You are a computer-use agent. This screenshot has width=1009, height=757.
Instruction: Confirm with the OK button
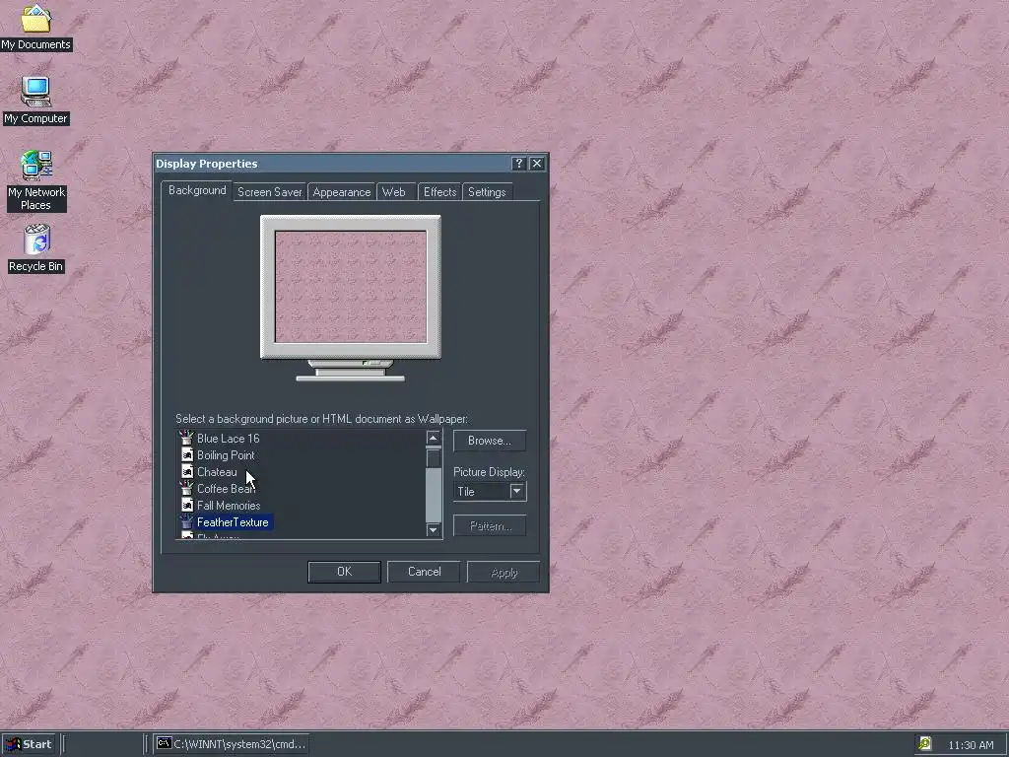344,572
